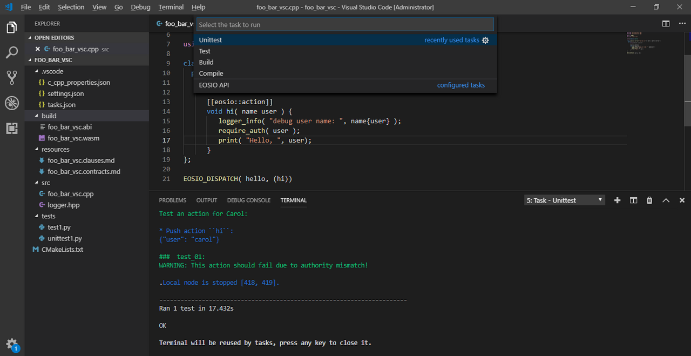Maximize the panel with the up chevron
This screenshot has height=356, width=691.
666,200
